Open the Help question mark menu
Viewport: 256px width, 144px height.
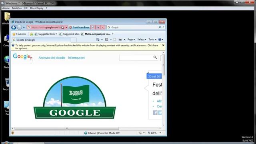[161, 40]
